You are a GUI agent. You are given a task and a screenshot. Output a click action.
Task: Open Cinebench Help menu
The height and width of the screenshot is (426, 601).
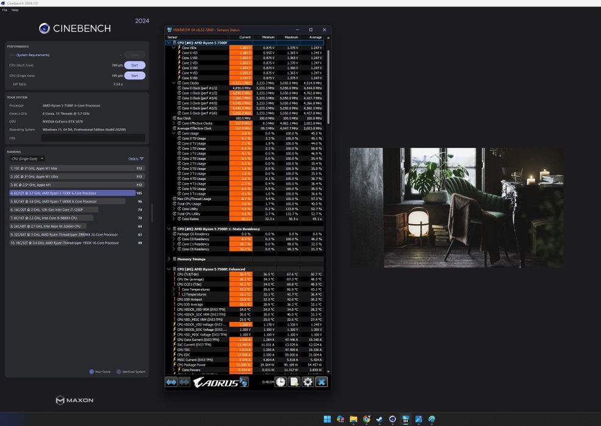pos(15,10)
